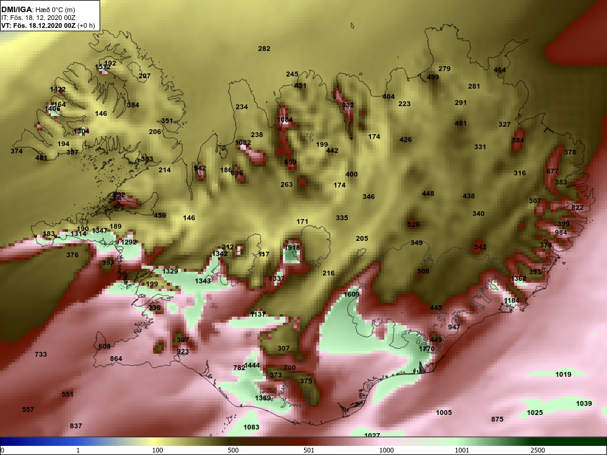This screenshot has width=607, height=455.
Task: Click the map value 223
Action: 404,104
